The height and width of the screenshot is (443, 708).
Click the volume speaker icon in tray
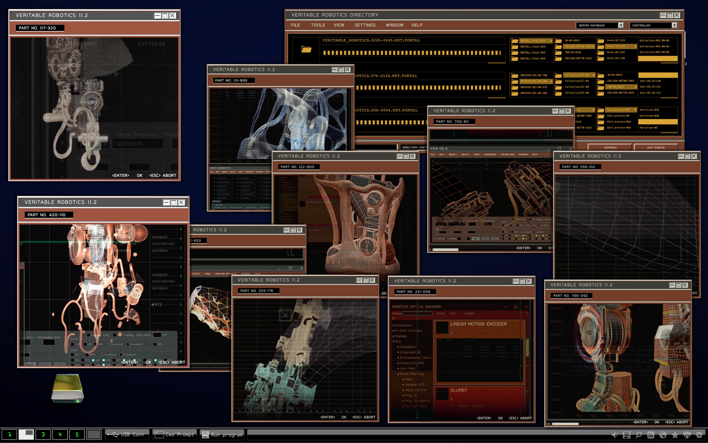pos(614,435)
